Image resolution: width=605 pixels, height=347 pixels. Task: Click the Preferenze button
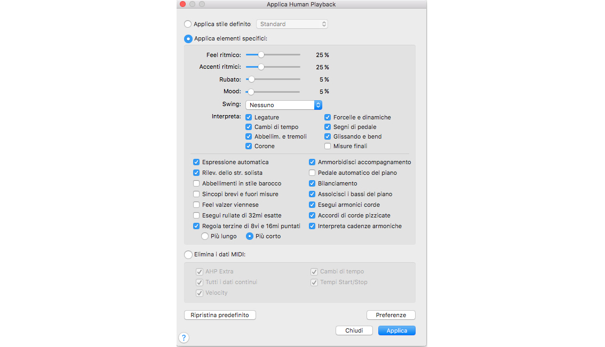point(391,315)
